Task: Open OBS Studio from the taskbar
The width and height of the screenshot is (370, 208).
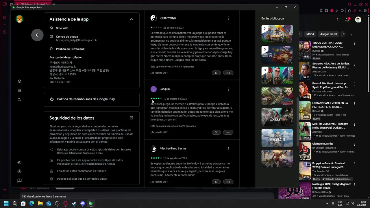Action: (x=57, y=203)
